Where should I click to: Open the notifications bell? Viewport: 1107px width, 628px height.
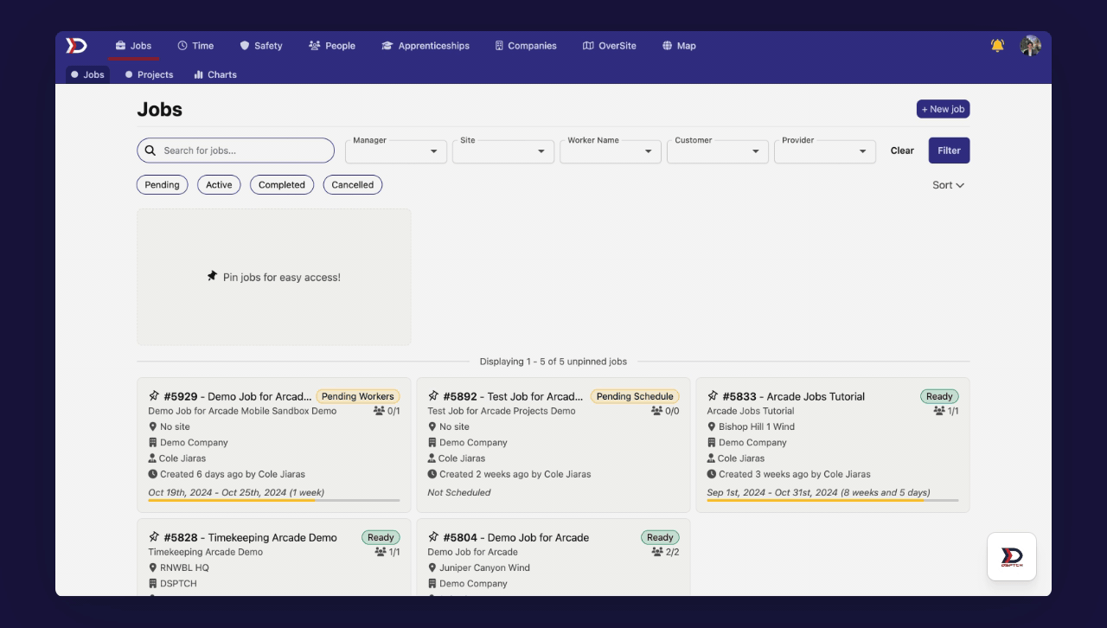997,46
